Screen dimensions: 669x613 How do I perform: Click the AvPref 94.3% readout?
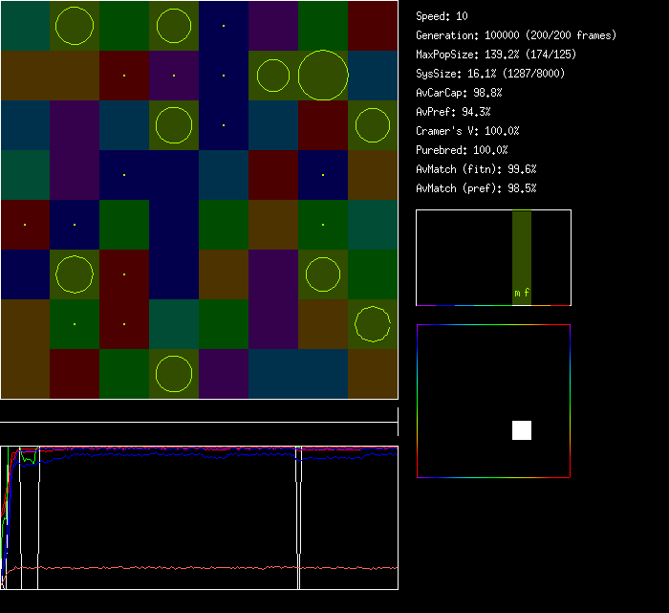(x=453, y=112)
